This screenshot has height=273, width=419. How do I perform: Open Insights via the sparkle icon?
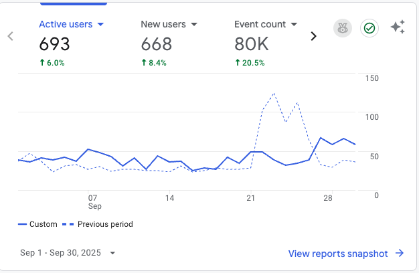[398, 27]
